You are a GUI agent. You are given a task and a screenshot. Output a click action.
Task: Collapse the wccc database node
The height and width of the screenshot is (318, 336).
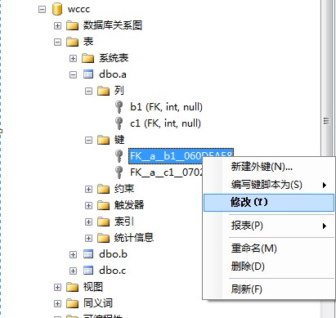coord(42,9)
